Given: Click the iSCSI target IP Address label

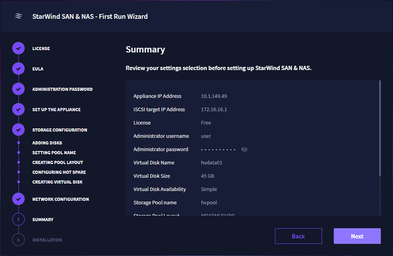Looking at the screenshot, I should (159, 109).
